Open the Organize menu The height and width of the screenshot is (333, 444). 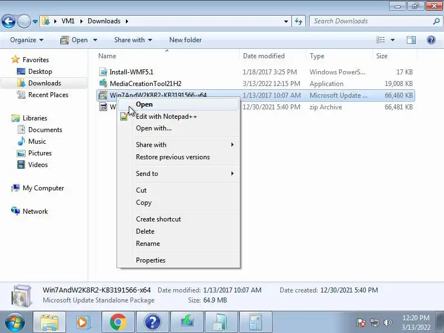click(27, 40)
